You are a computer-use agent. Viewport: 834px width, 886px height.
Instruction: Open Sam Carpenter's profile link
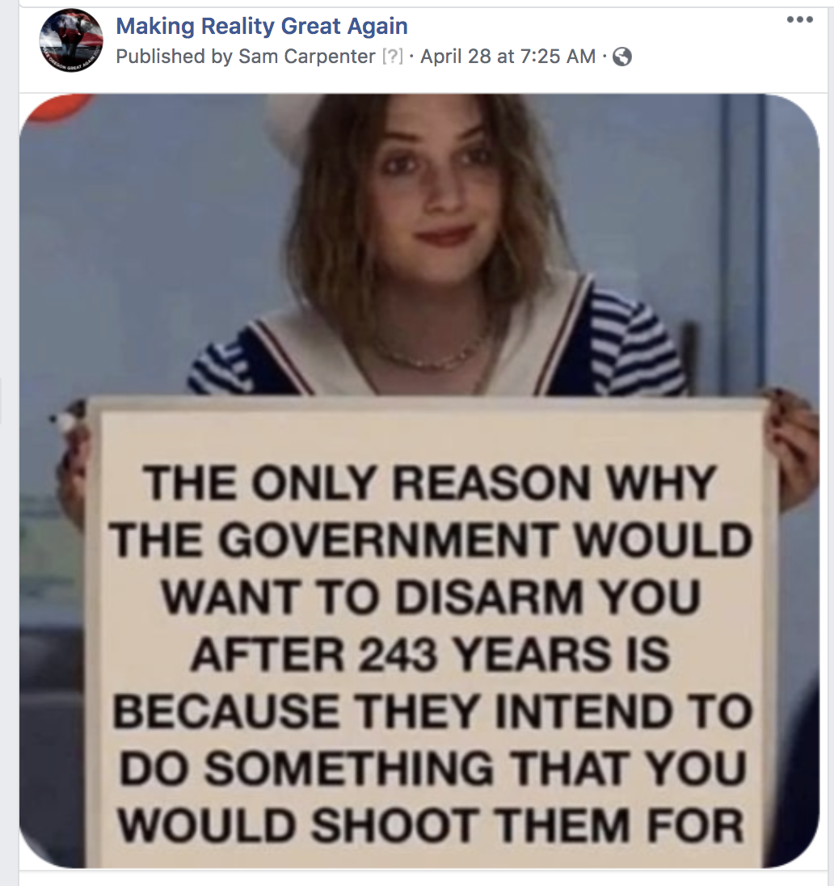[307, 57]
